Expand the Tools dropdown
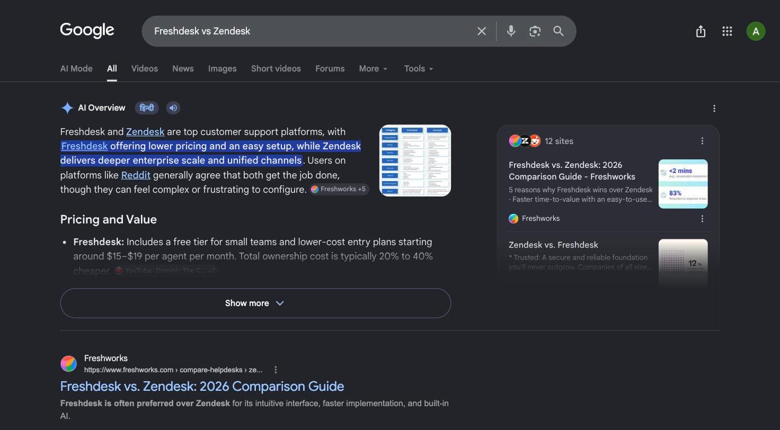The image size is (780, 430). coord(419,68)
